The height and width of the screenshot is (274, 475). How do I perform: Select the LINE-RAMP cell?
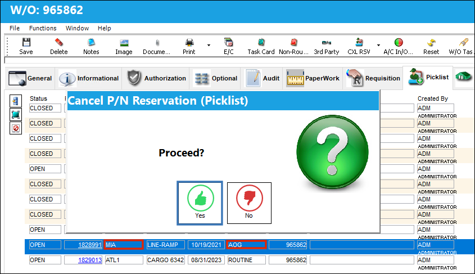tap(165, 245)
